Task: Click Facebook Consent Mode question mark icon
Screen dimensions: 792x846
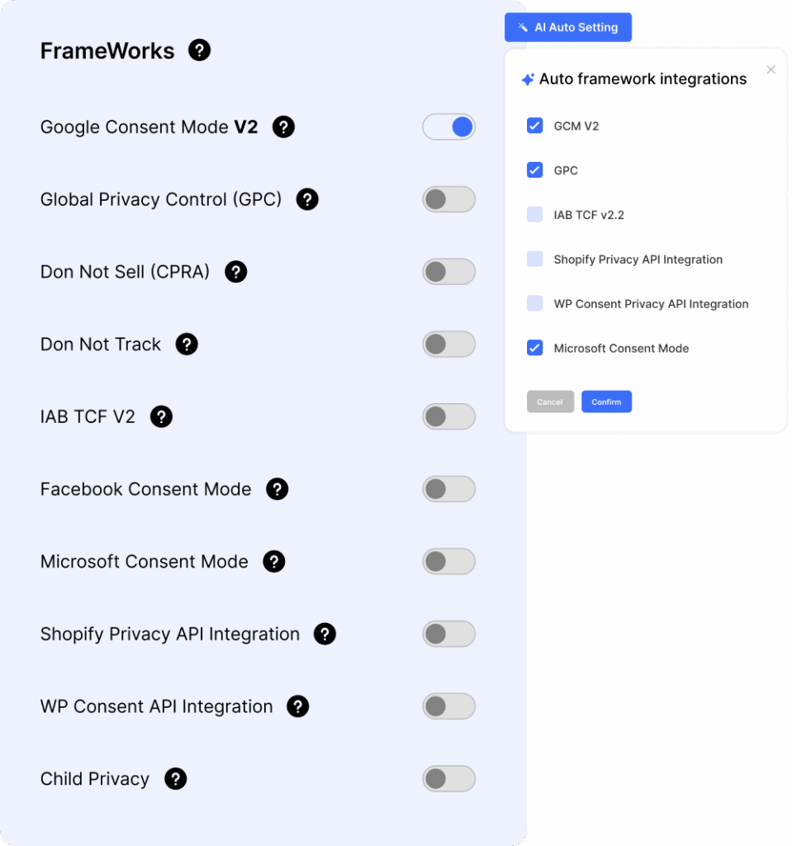Action: [277, 489]
